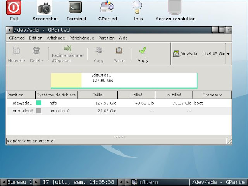
Task: Click the 127.99 Gio size cell in table
Action: click(106, 103)
